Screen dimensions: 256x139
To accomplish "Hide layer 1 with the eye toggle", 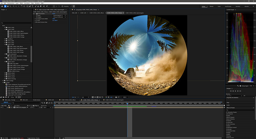I will (1, 107).
